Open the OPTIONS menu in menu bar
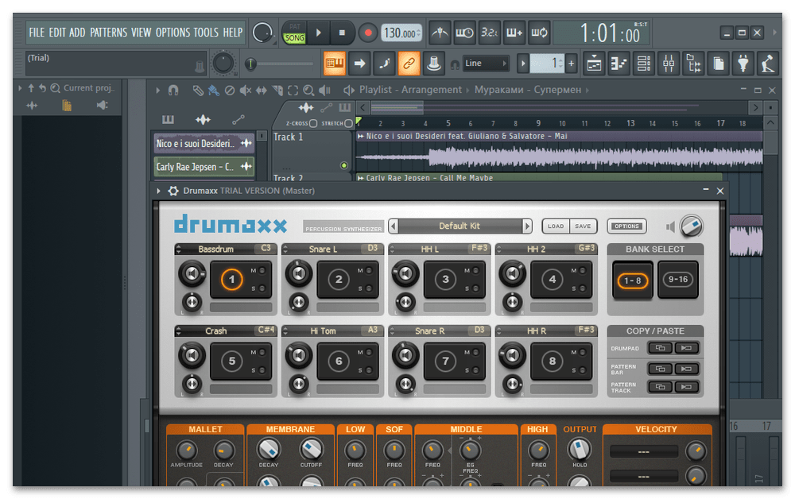This screenshot has height=499, width=795. tap(173, 33)
